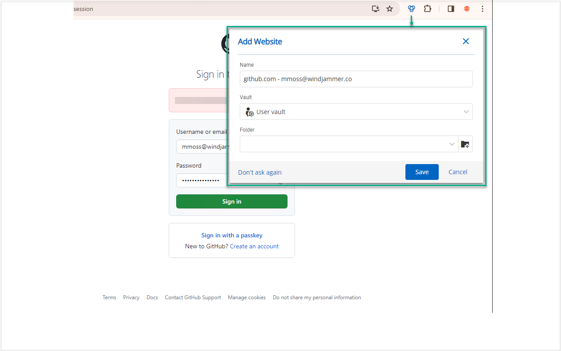Cancel adding the website
Viewport: 561px width, 351px height.
(x=458, y=172)
